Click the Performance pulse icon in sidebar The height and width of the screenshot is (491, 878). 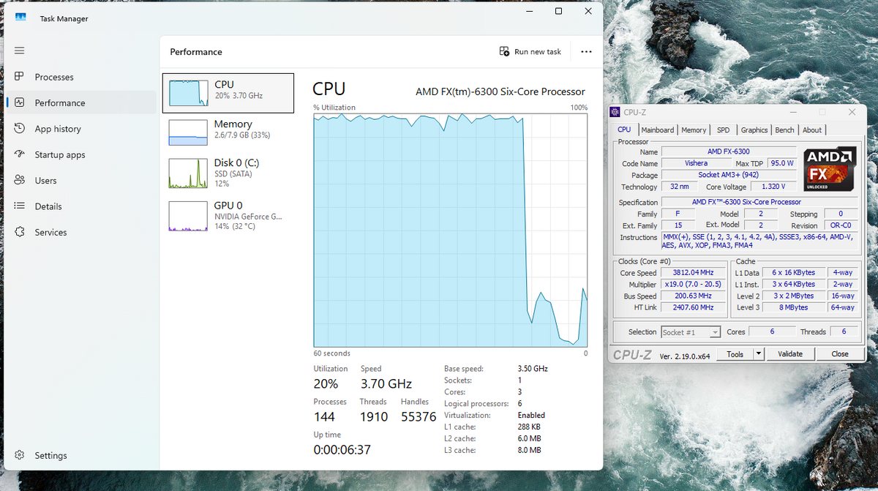(20, 102)
